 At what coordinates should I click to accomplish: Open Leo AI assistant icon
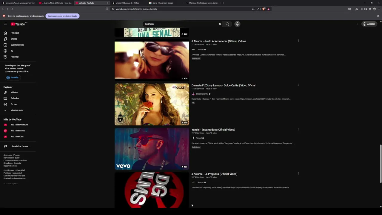tap(370, 9)
